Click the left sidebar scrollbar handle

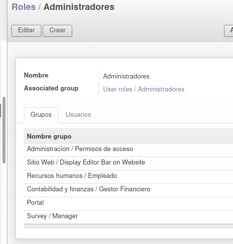(x=4, y=130)
